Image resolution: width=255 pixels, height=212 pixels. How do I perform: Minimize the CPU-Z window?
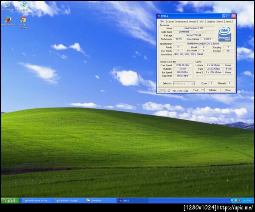(x=224, y=16)
